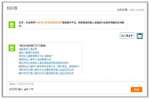Click the user avatar next to 出入境业务
150x99 pixels.
140,36
